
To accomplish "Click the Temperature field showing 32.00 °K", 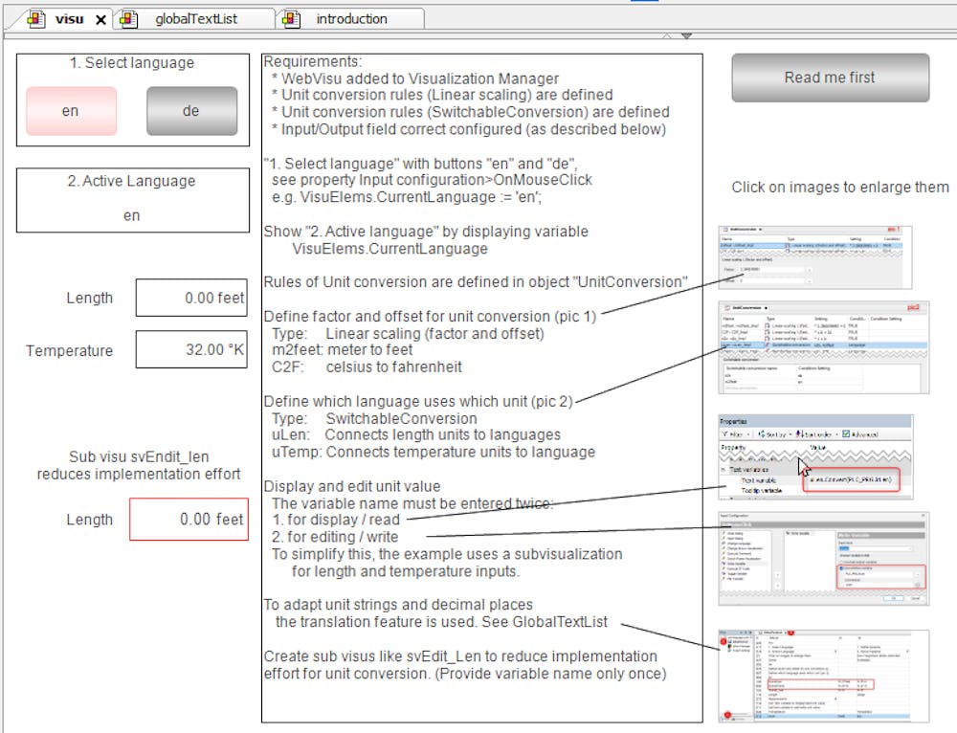I will 191,349.
